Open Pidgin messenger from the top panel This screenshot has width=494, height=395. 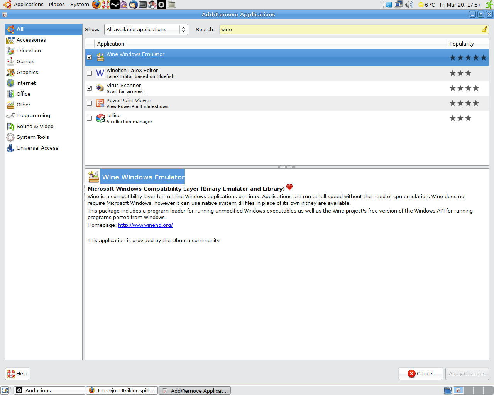[x=124, y=5]
